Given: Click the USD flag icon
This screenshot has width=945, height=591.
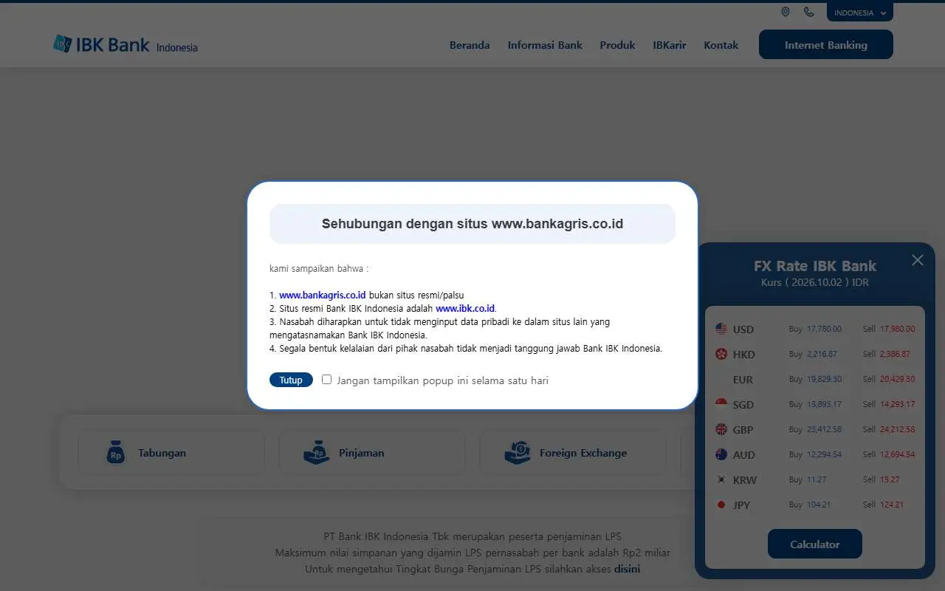Looking at the screenshot, I should tap(721, 329).
